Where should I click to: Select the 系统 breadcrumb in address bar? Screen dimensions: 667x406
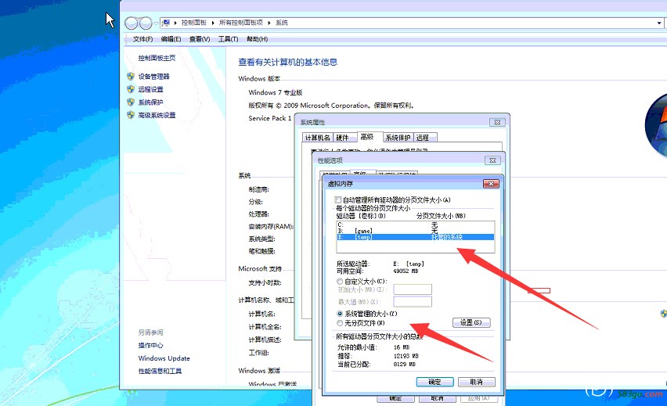(282, 23)
